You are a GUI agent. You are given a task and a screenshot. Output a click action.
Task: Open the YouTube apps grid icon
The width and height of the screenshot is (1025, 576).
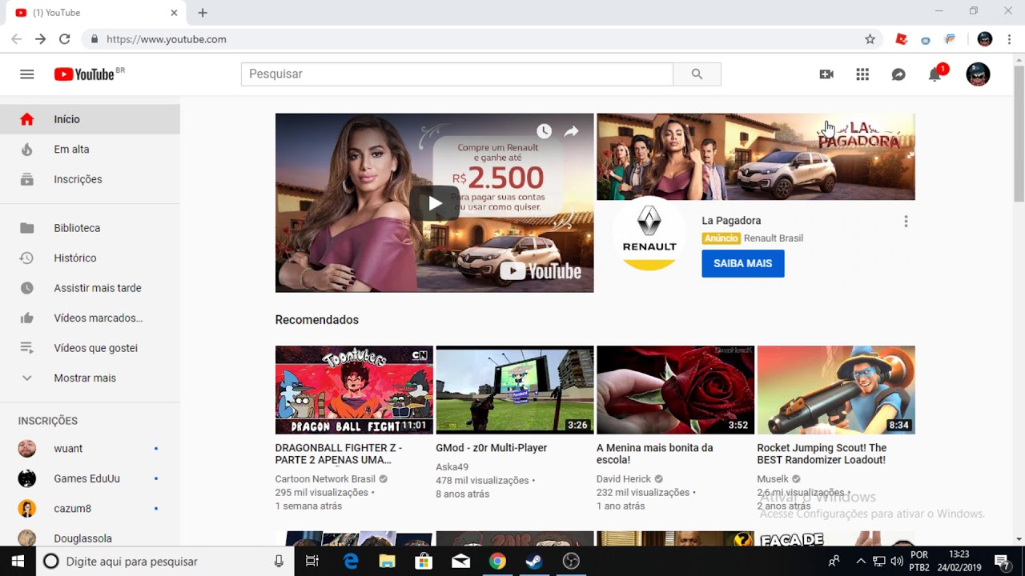click(862, 74)
